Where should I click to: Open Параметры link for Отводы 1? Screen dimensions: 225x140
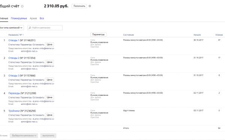point(26,45)
